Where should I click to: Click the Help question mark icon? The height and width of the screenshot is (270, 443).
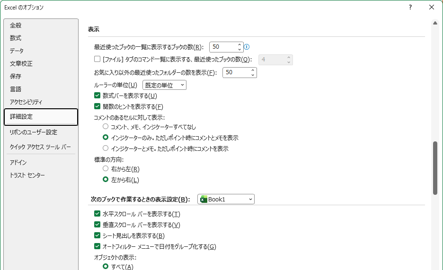tap(410, 8)
